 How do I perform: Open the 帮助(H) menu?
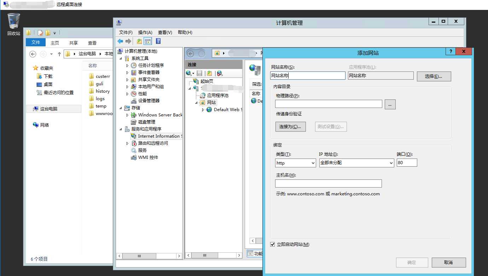click(x=185, y=33)
